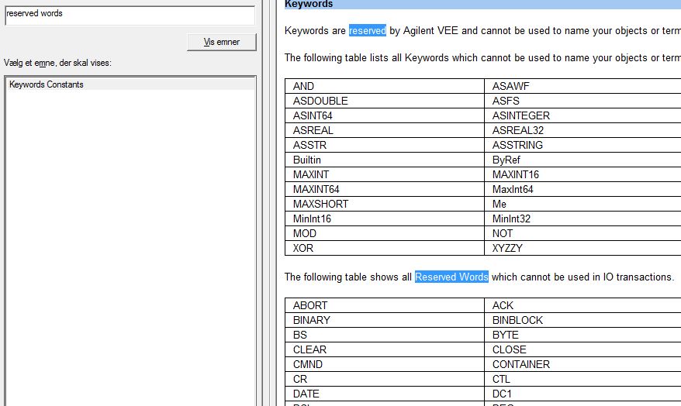Select 'Keywords Constants' in the topic list
This screenshot has width=681, height=406.
tap(47, 84)
